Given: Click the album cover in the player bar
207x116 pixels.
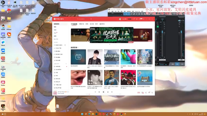Looking at the screenshot, I should click(x=55, y=93).
